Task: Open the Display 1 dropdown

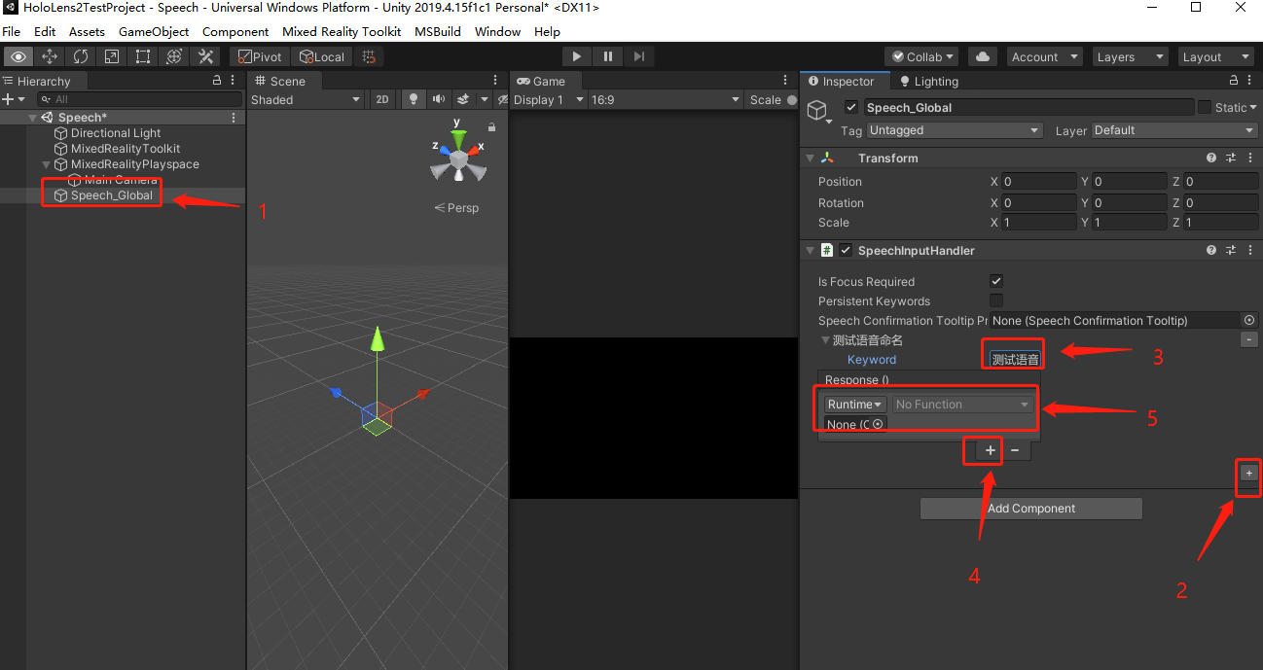Action: point(549,99)
